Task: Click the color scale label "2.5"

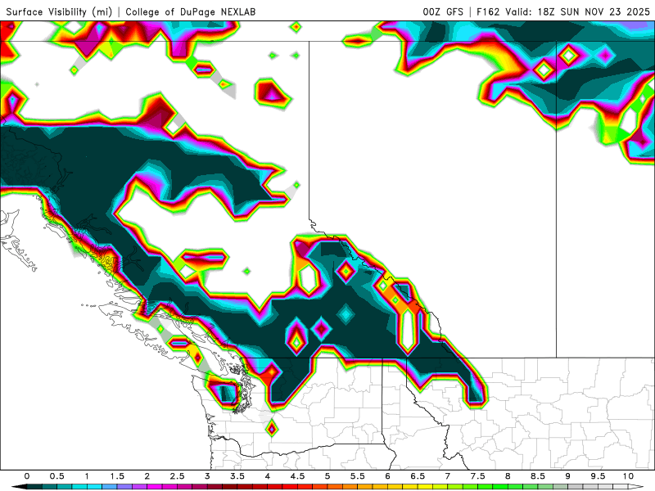Action: coord(177,476)
